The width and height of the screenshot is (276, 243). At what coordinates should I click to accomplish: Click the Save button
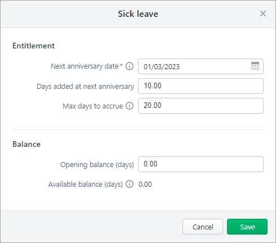tap(247, 227)
